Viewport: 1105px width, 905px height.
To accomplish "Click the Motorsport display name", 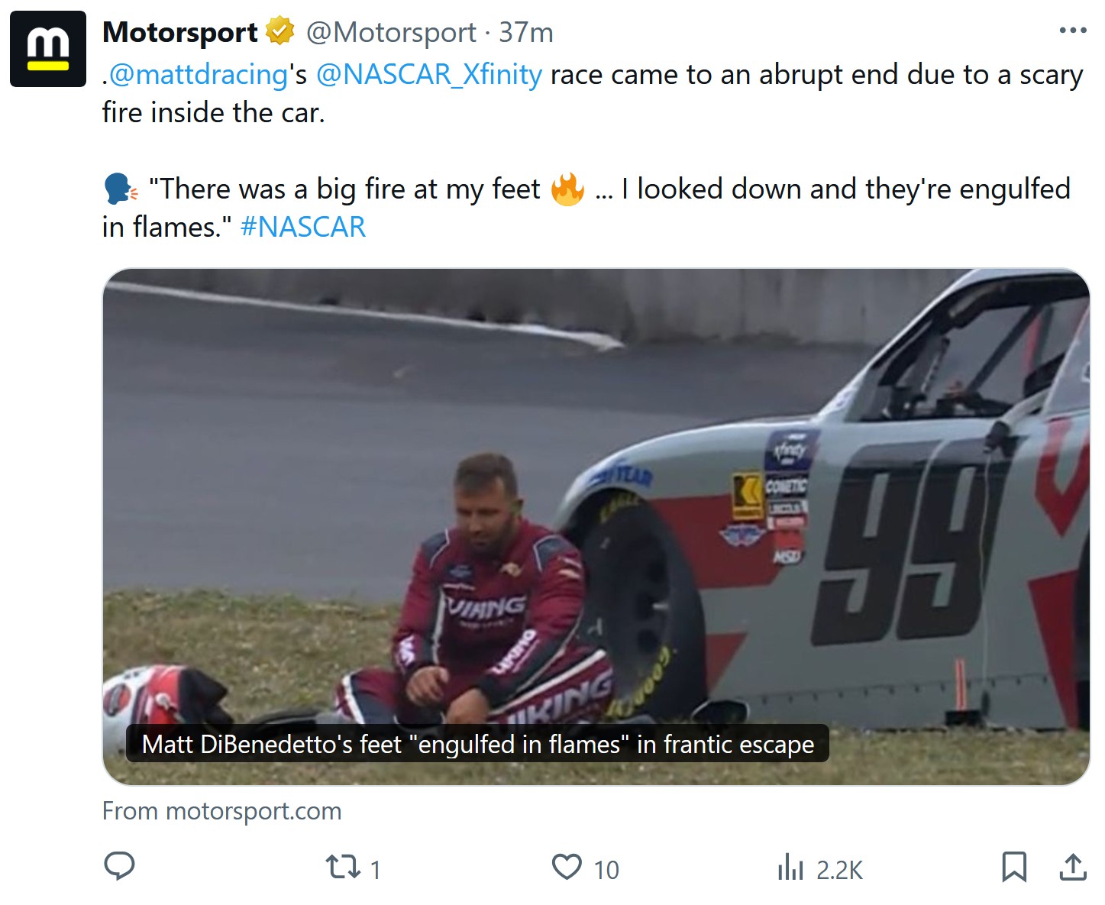I will point(180,32).
